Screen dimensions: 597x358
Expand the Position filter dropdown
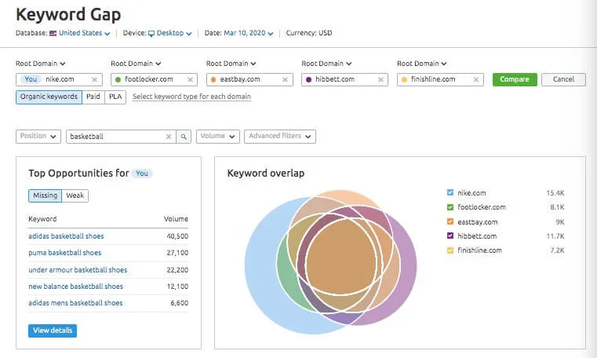(38, 137)
